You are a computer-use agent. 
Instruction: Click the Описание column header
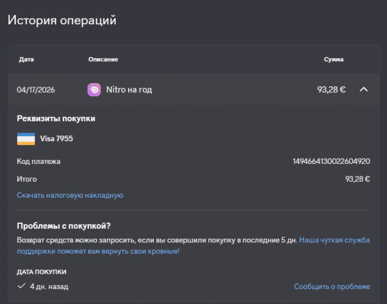coord(103,59)
